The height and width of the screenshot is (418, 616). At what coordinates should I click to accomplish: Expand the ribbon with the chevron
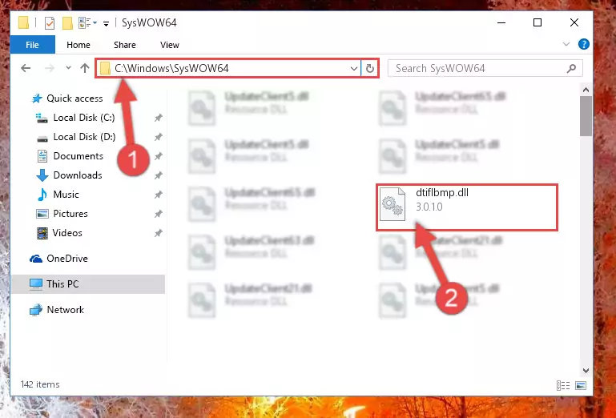pos(566,44)
